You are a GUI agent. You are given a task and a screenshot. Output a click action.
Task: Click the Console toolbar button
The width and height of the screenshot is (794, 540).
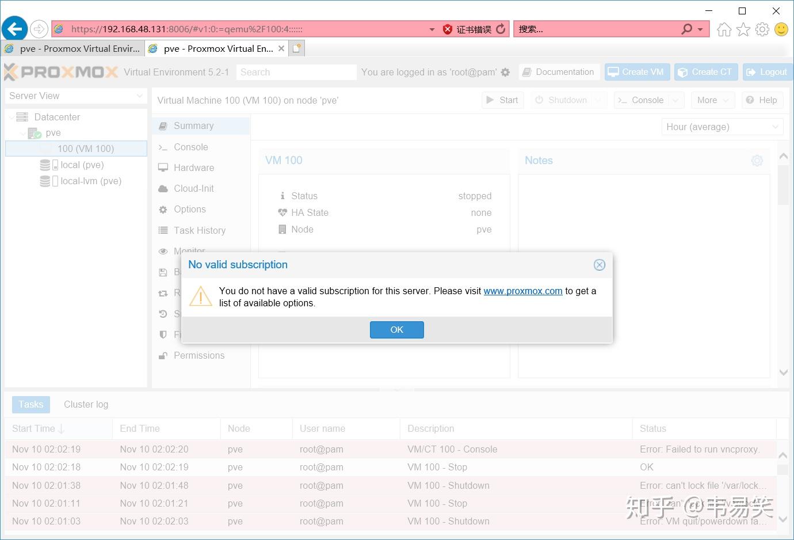[x=642, y=100]
